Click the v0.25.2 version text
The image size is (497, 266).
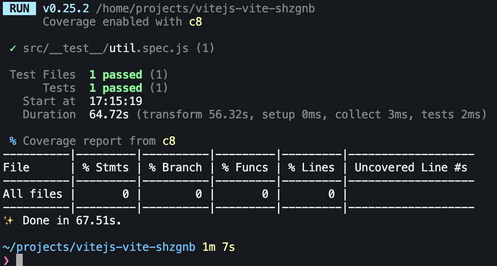click(66, 9)
